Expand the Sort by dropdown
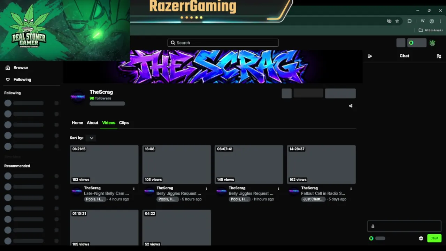Screen dimensions: 446x251 [91, 138]
